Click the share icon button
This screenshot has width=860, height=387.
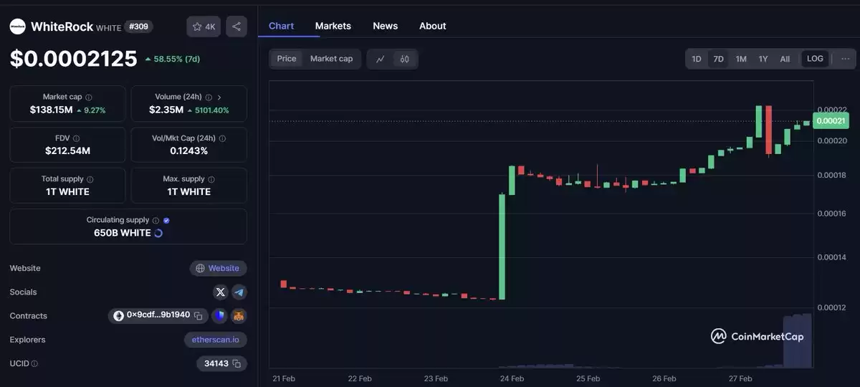point(236,27)
